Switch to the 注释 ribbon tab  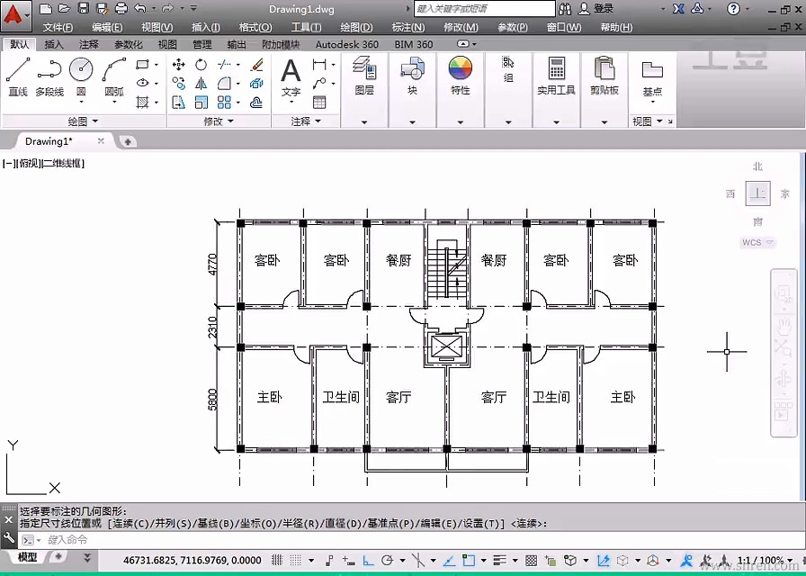(89, 44)
